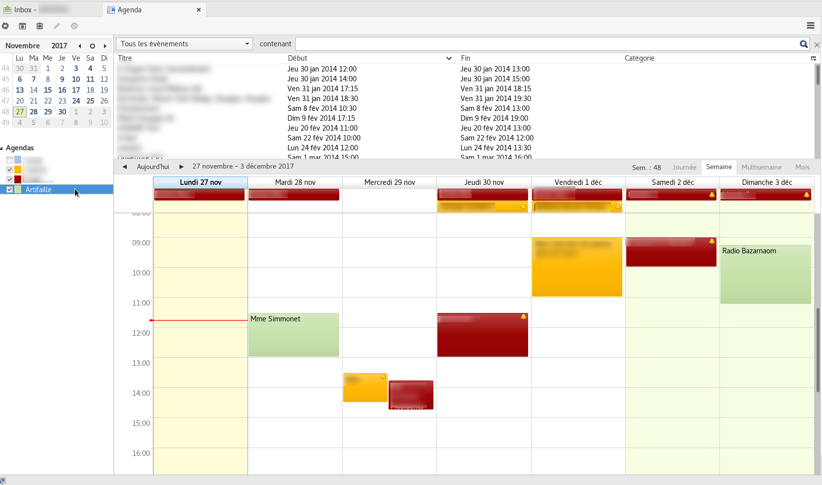This screenshot has height=485, width=822.
Task: Go to next month in mini calendar
Action: point(105,46)
